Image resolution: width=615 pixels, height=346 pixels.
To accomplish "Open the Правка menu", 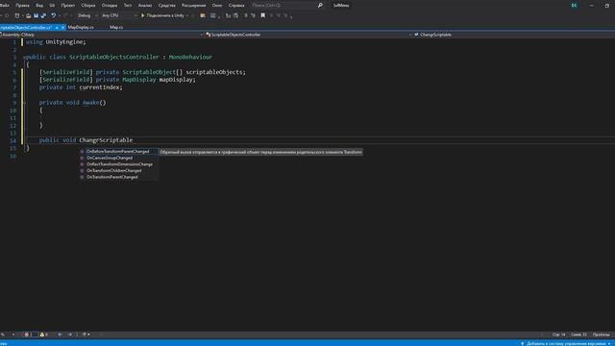I will point(22,6).
